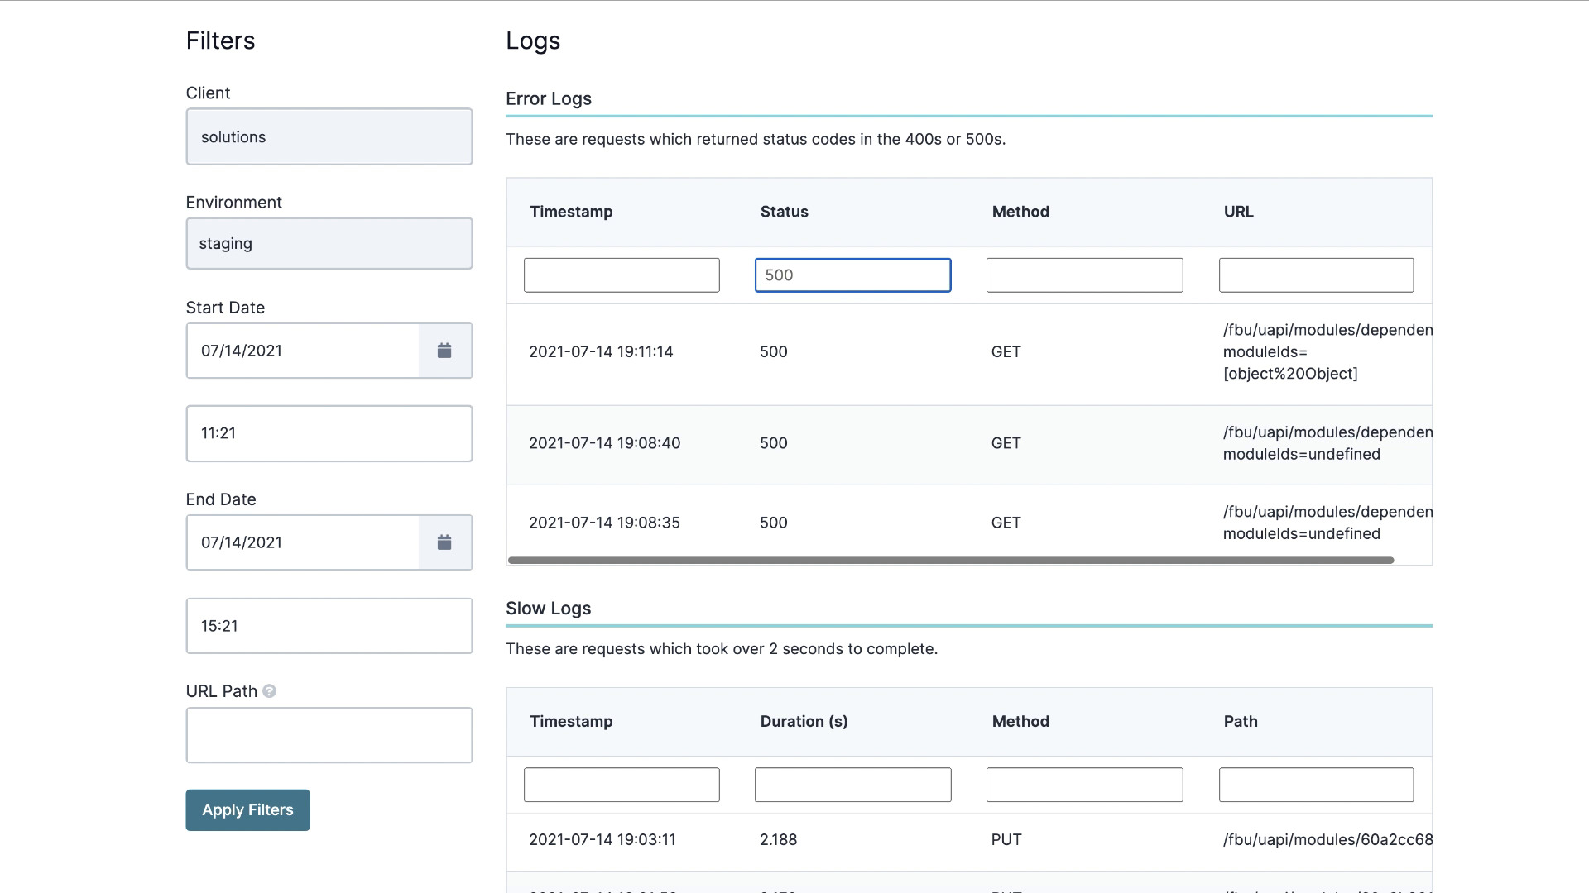The width and height of the screenshot is (1589, 893).
Task: Select the slow log entry with duration 2.188
Action: click(910, 839)
